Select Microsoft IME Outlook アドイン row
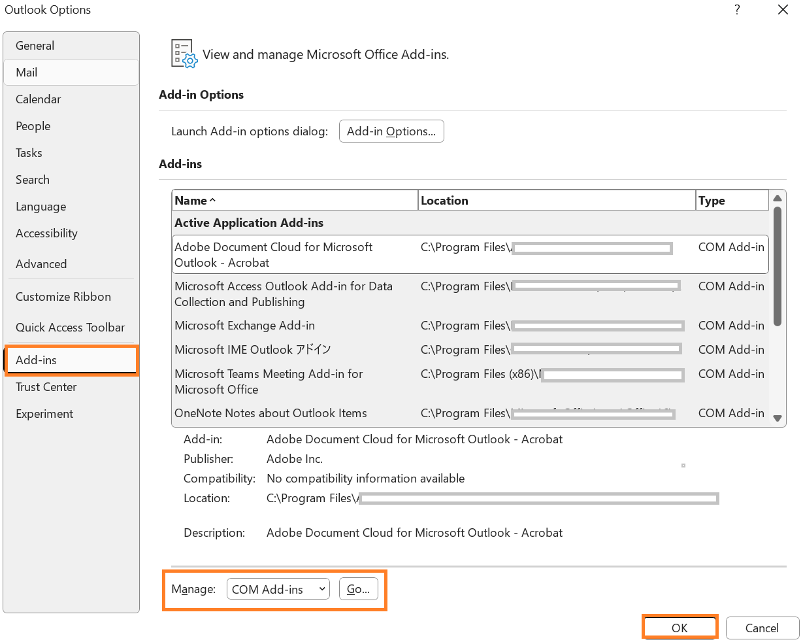The width and height of the screenshot is (803, 644). 470,350
